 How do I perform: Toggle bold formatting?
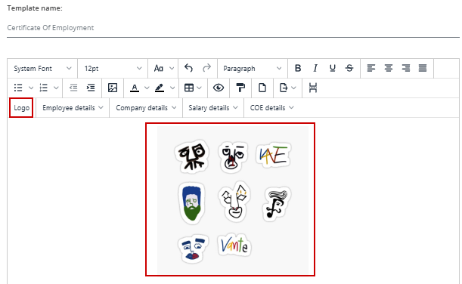[x=298, y=68]
